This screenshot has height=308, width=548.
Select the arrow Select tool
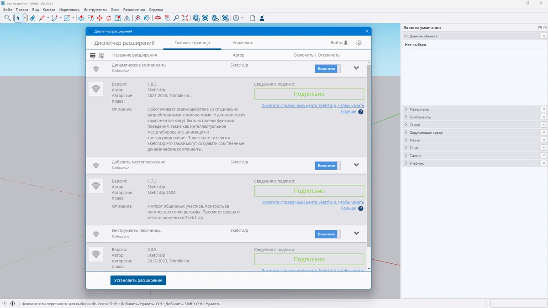[18, 18]
